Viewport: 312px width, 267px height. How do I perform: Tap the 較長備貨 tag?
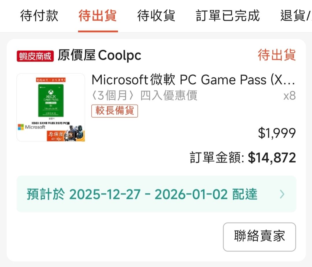point(115,111)
